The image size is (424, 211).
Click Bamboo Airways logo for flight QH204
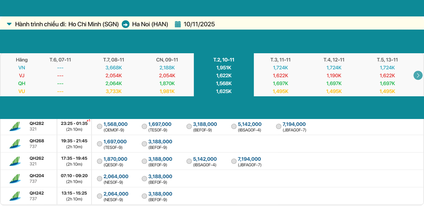pos(15,179)
